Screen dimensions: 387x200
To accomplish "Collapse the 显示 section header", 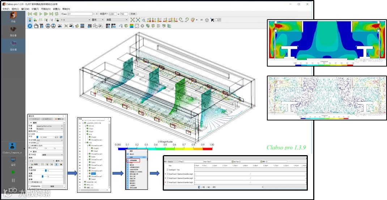I will (46, 152).
